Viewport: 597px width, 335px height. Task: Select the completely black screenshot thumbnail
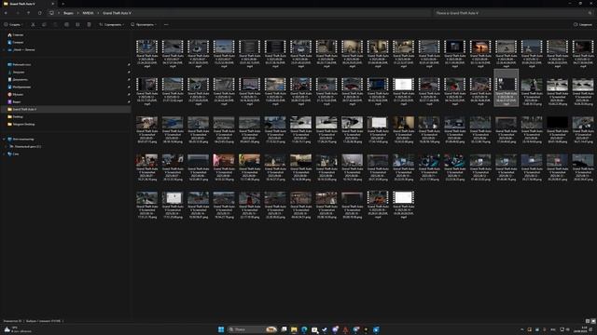[558, 129]
